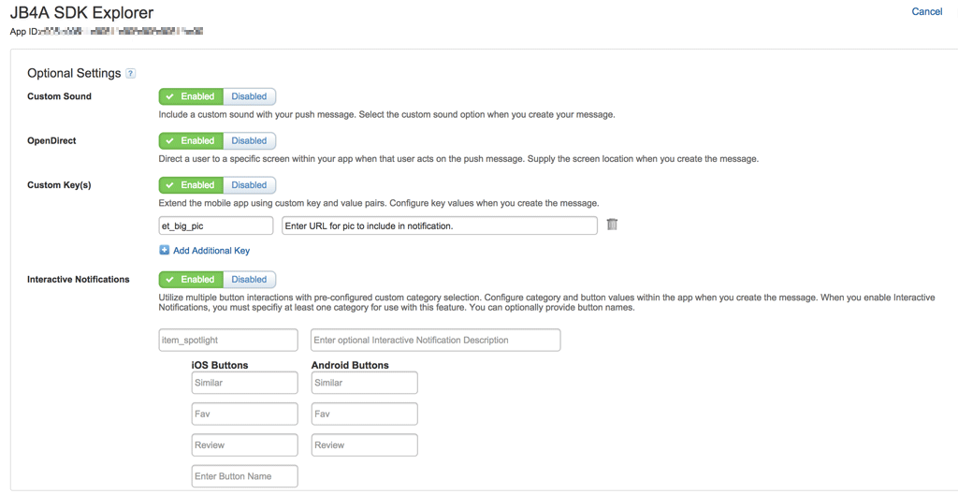Click the blue plus Add Key icon

pos(165,251)
